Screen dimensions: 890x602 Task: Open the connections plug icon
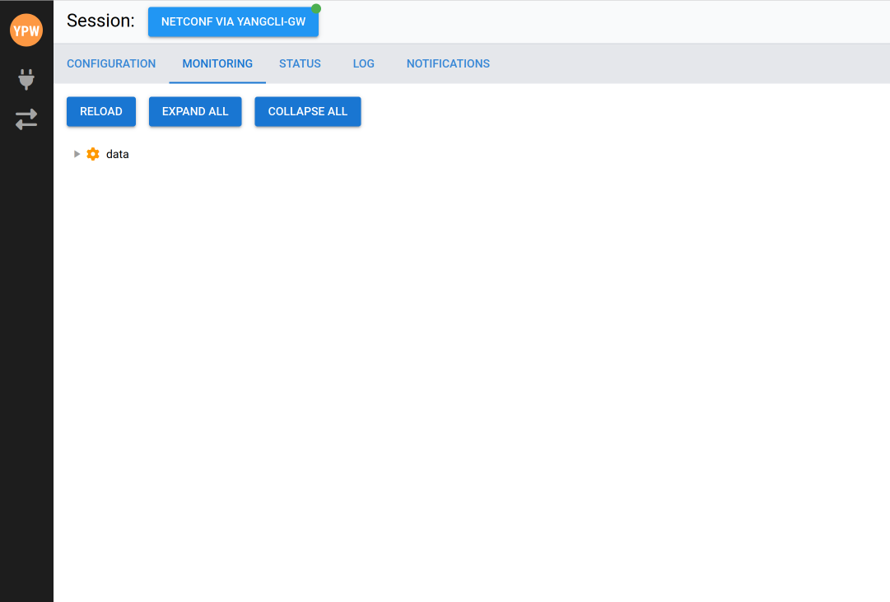click(26, 79)
